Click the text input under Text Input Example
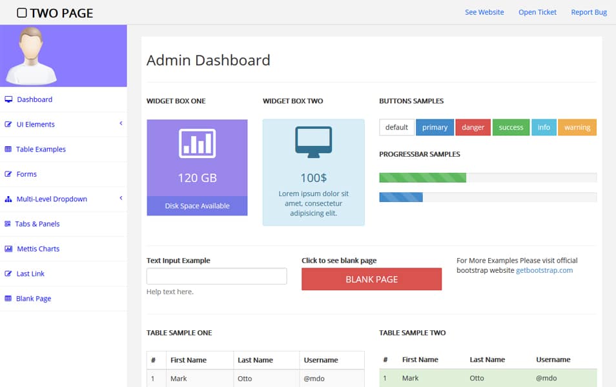 216,276
